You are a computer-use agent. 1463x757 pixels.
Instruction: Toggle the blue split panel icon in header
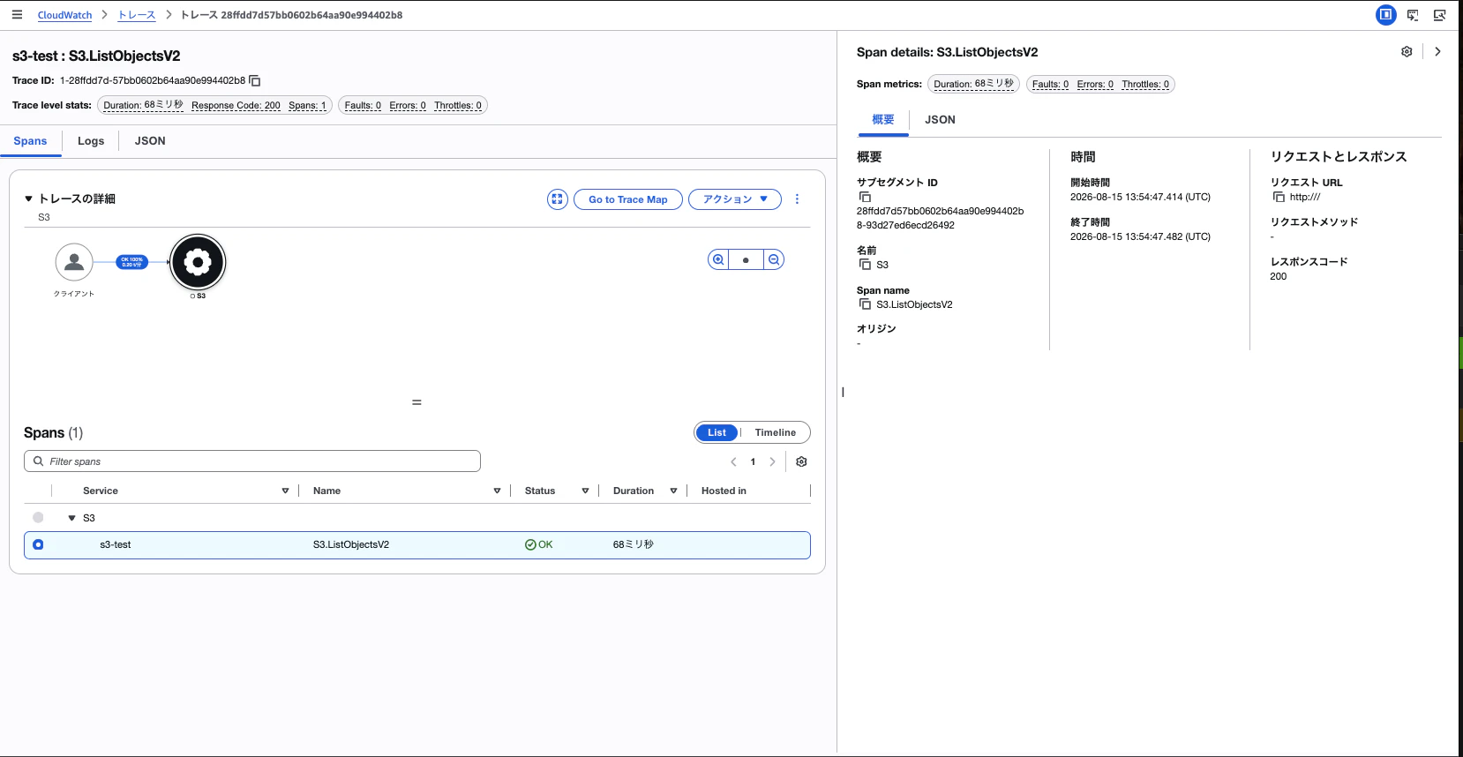1386,14
